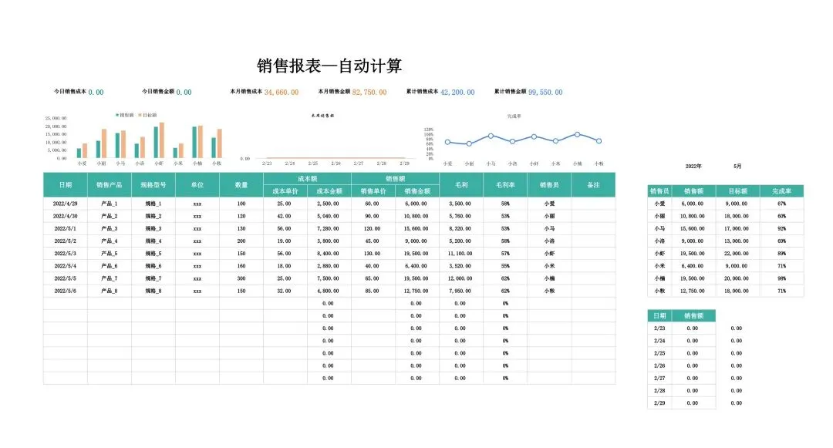
Task: Click date cell 2022/4/30
Action: tap(66, 216)
